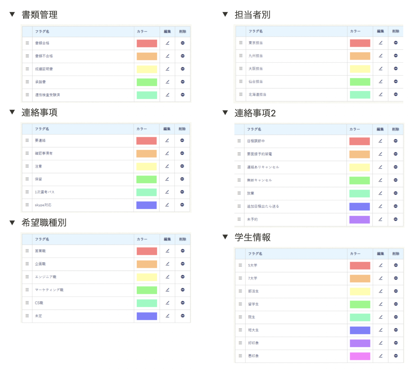Edit the 東京担当 flag
This screenshot has width=417, height=374.
coord(381,43)
